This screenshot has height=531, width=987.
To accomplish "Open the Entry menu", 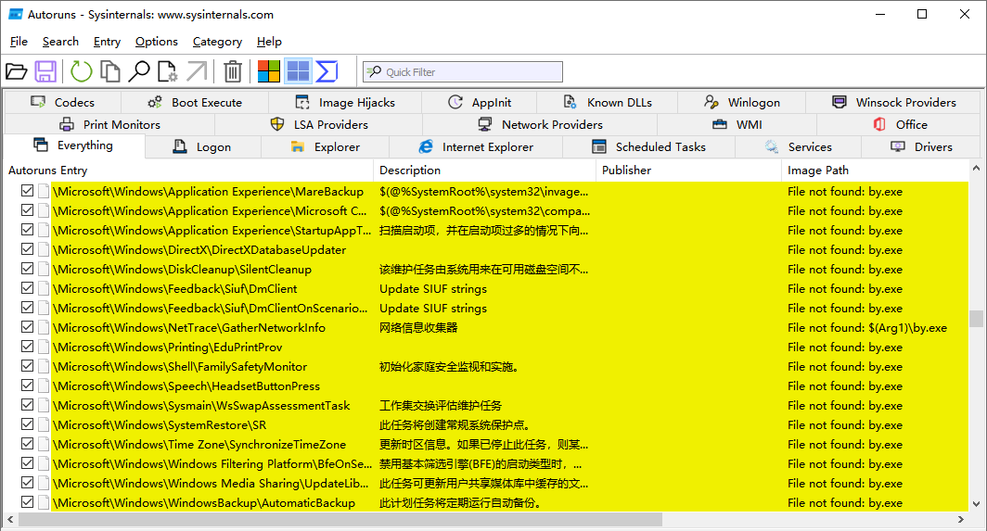I will [x=107, y=42].
